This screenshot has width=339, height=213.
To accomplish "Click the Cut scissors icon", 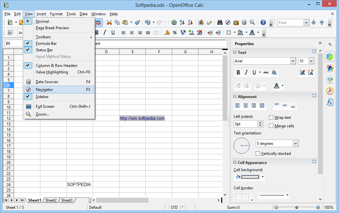I will click(x=109, y=22).
